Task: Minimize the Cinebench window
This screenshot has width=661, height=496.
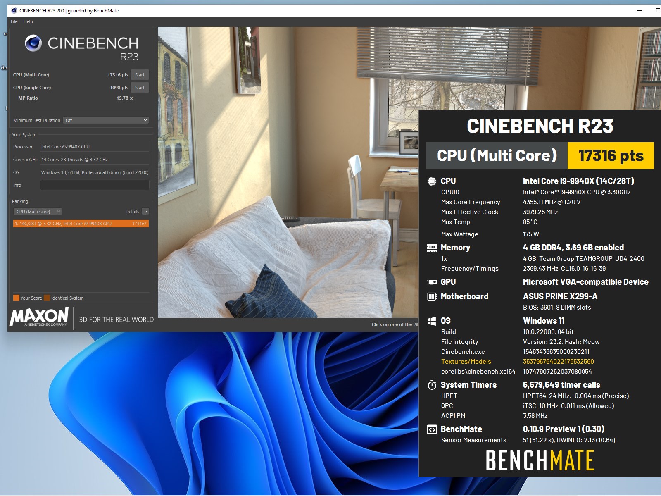Action: point(640,10)
